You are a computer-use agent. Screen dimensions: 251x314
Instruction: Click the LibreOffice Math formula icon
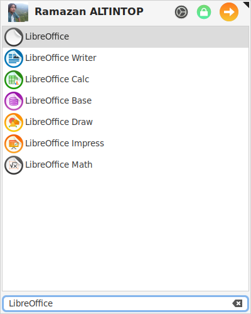pos(14,165)
